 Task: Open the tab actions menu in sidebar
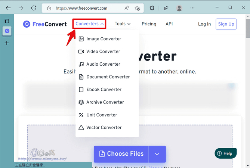click(7, 21)
